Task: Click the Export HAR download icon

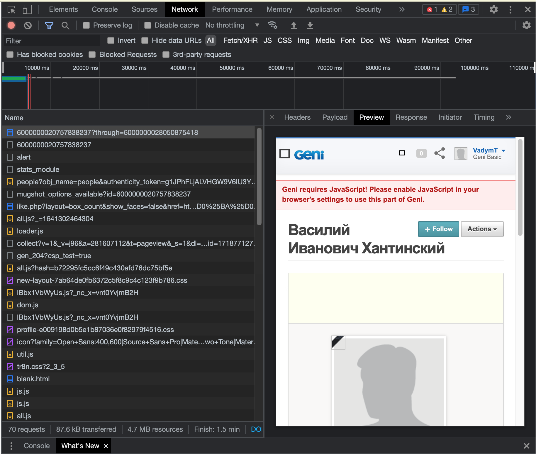Action: pyautogui.click(x=310, y=26)
